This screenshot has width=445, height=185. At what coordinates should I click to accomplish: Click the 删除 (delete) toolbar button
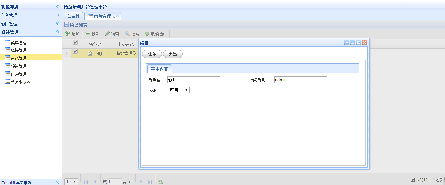tap(92, 34)
